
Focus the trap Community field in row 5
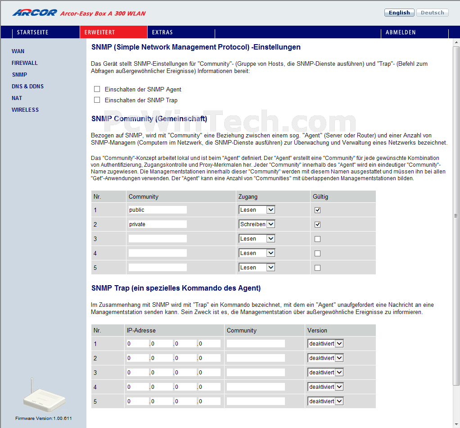click(x=256, y=401)
